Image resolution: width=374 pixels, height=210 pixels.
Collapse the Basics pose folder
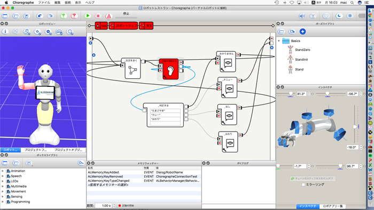pyautogui.click(x=278, y=41)
